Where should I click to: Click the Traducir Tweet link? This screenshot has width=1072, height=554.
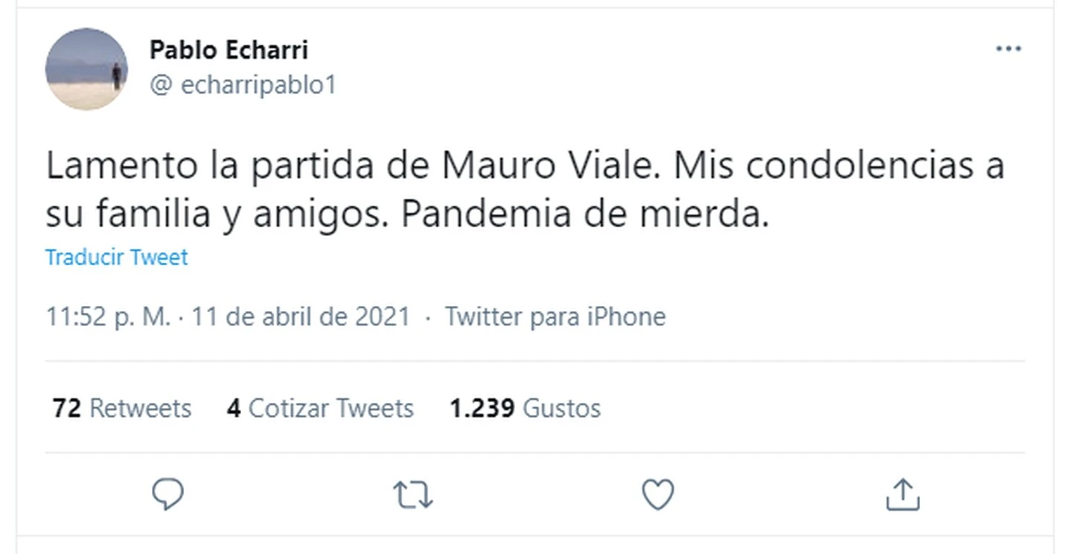[x=117, y=257]
